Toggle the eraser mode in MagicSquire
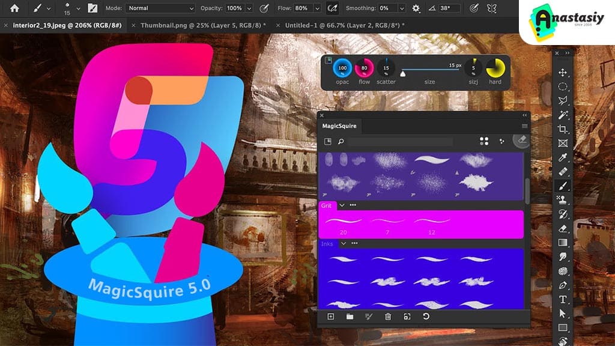The width and height of the screenshot is (615, 346). [x=521, y=140]
